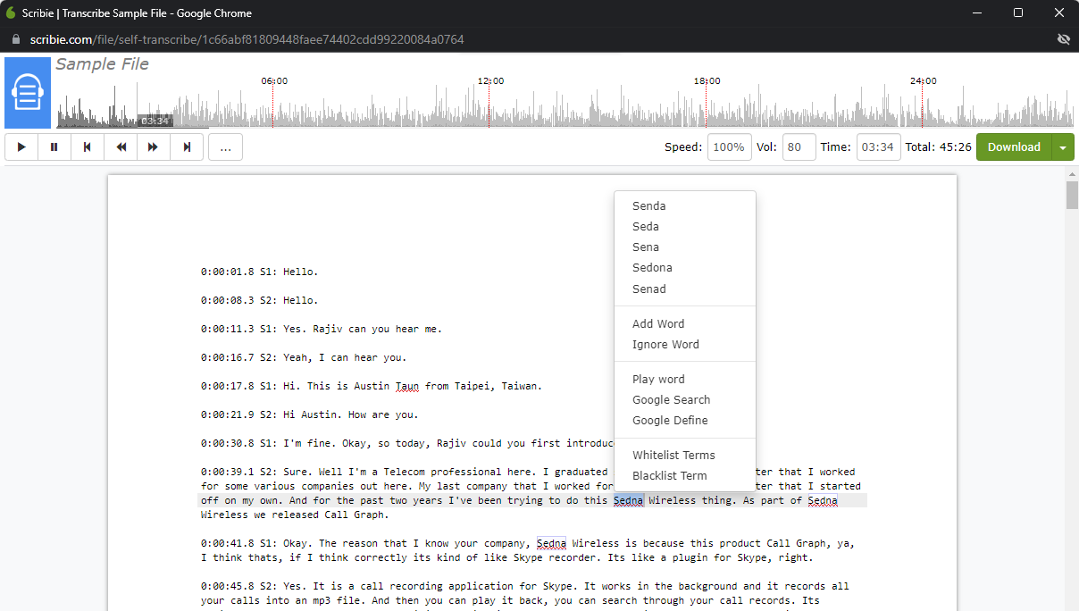This screenshot has height=611, width=1079.
Task: Focus the Vol volume field
Action: coord(799,147)
